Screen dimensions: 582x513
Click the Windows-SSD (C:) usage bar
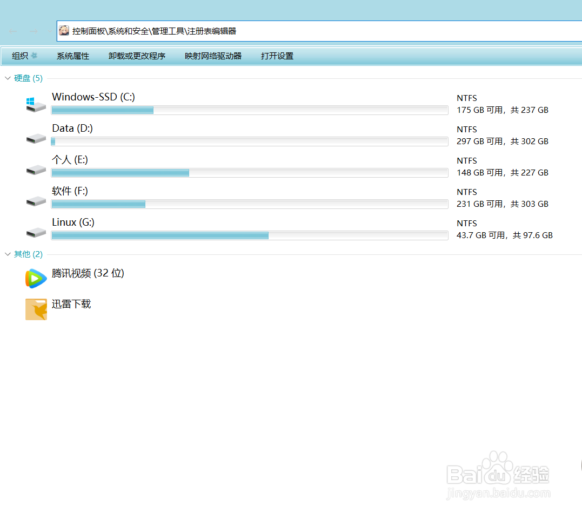250,110
